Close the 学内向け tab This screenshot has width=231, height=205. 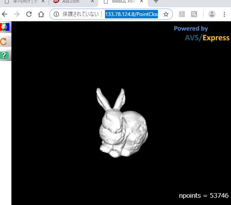tap(43, 1)
